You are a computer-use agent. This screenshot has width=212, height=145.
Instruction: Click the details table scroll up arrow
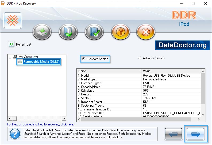[203, 71]
